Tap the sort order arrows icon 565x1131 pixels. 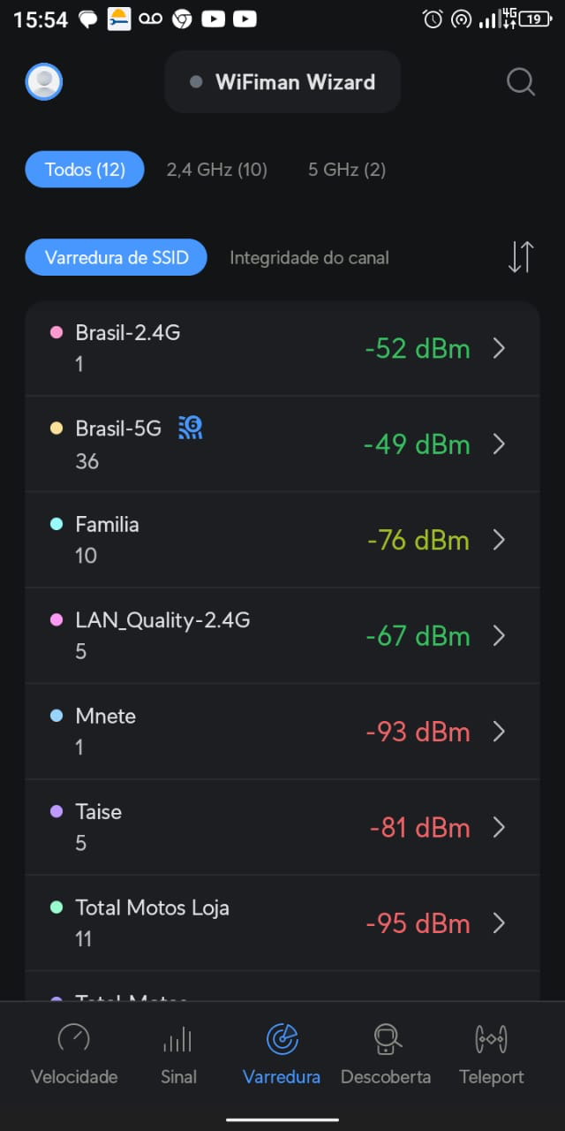point(521,256)
